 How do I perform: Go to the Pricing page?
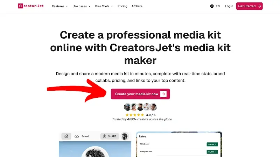[x=122, y=6]
